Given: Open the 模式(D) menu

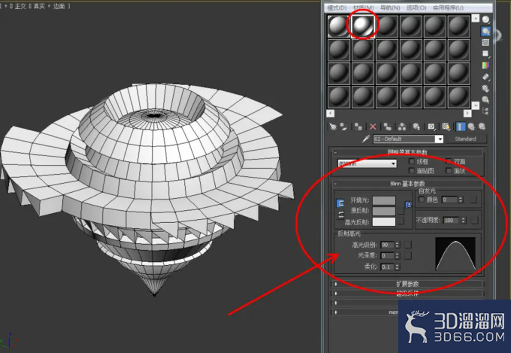Looking at the screenshot, I should click(x=337, y=8).
